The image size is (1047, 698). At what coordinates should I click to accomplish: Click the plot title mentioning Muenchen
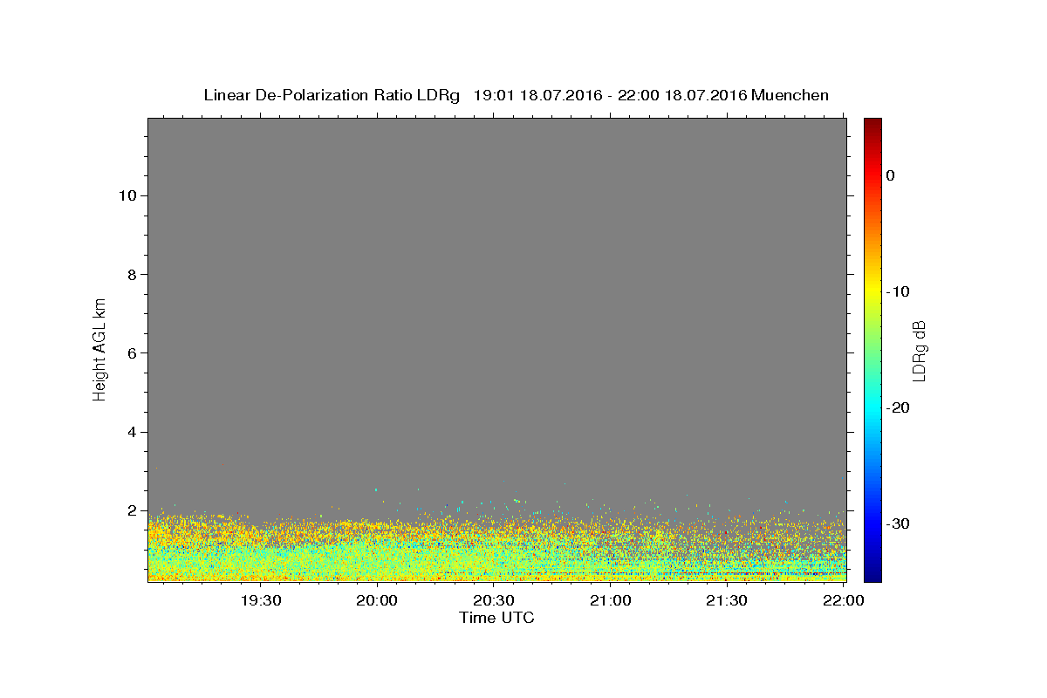[516, 95]
